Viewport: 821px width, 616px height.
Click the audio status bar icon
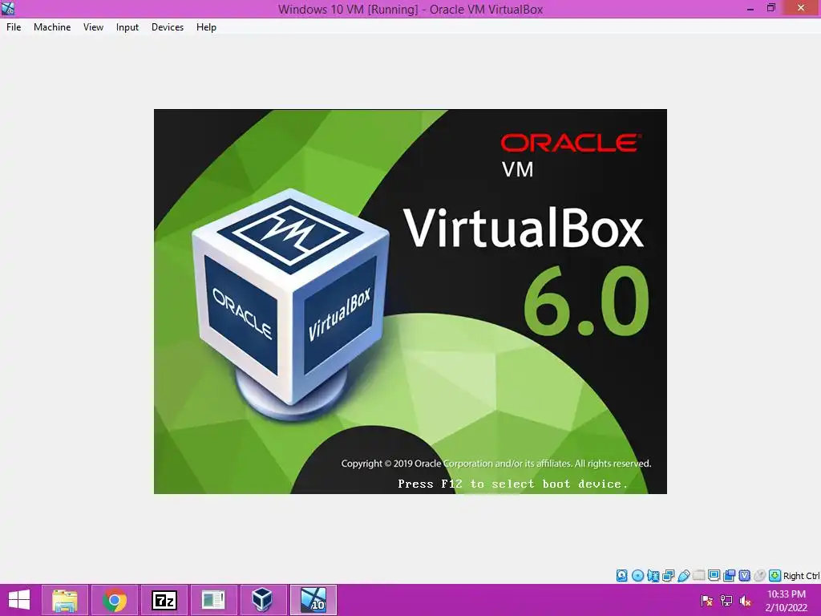click(x=653, y=576)
